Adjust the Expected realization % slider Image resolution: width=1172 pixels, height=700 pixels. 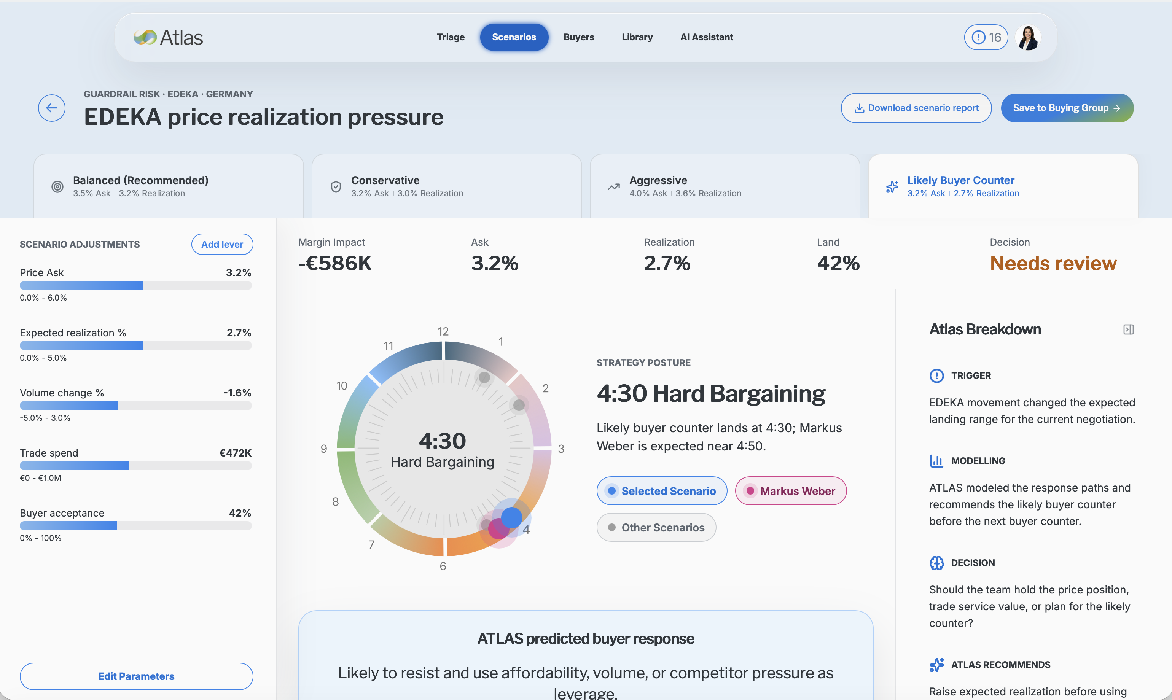136,345
